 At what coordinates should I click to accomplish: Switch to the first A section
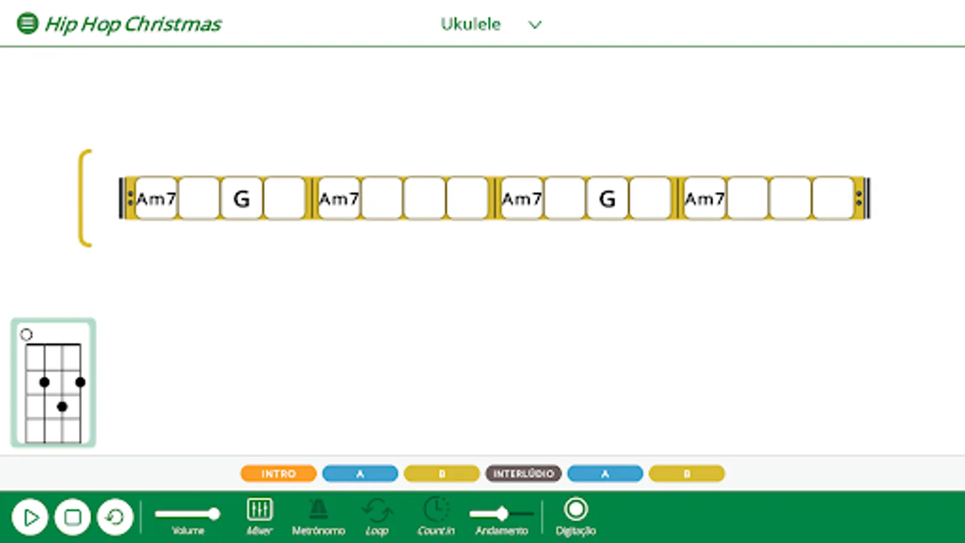[x=359, y=474]
